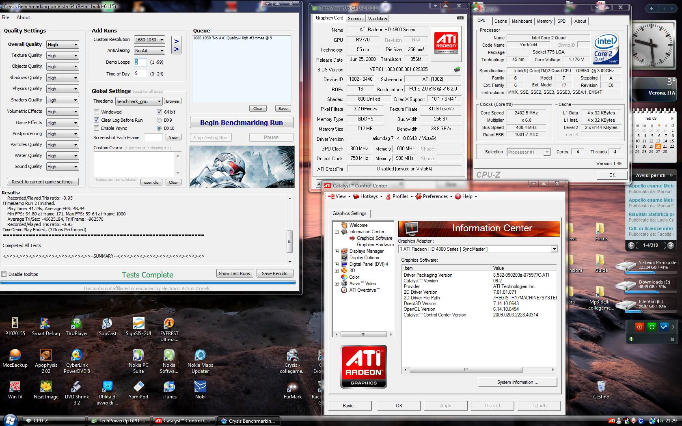Select the DX10 radio button
The width and height of the screenshot is (682, 426).
point(159,128)
